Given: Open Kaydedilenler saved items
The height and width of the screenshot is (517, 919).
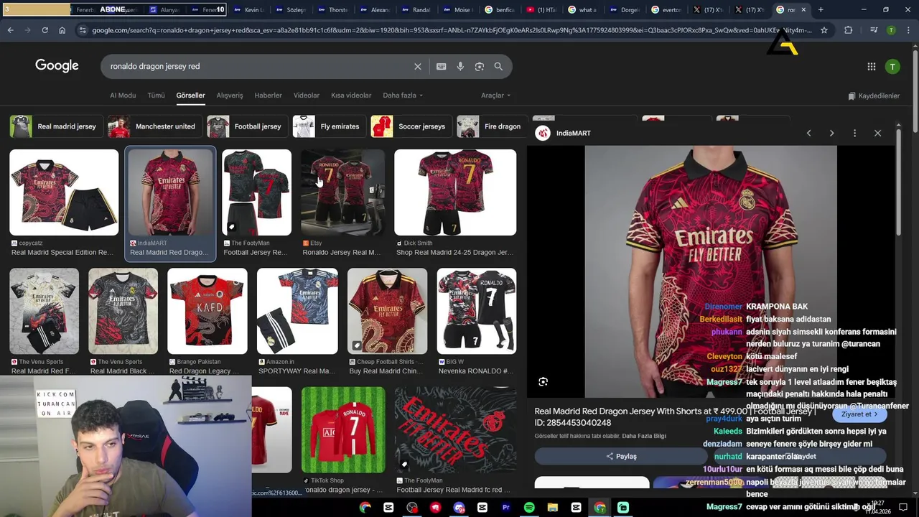Looking at the screenshot, I should point(874,96).
